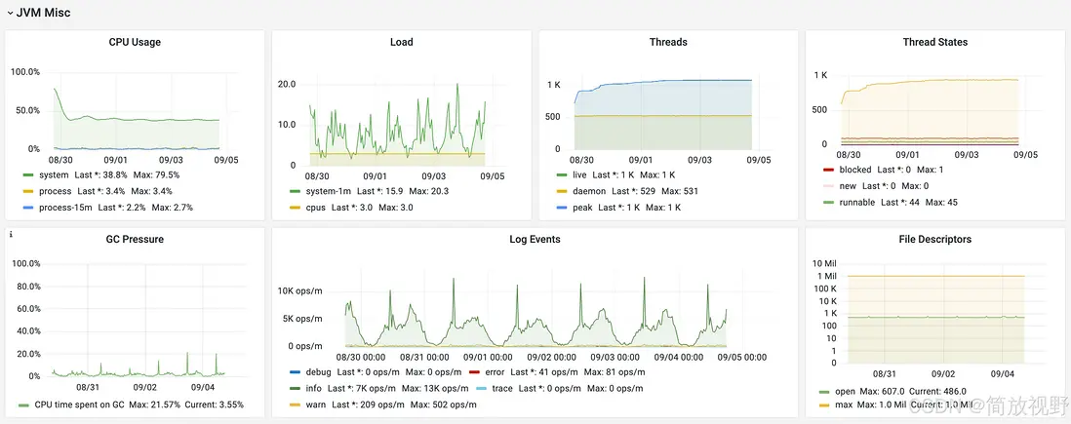1071x424 pixels.
Task: Open the CPU Usage panel title menu
Action: (x=135, y=42)
